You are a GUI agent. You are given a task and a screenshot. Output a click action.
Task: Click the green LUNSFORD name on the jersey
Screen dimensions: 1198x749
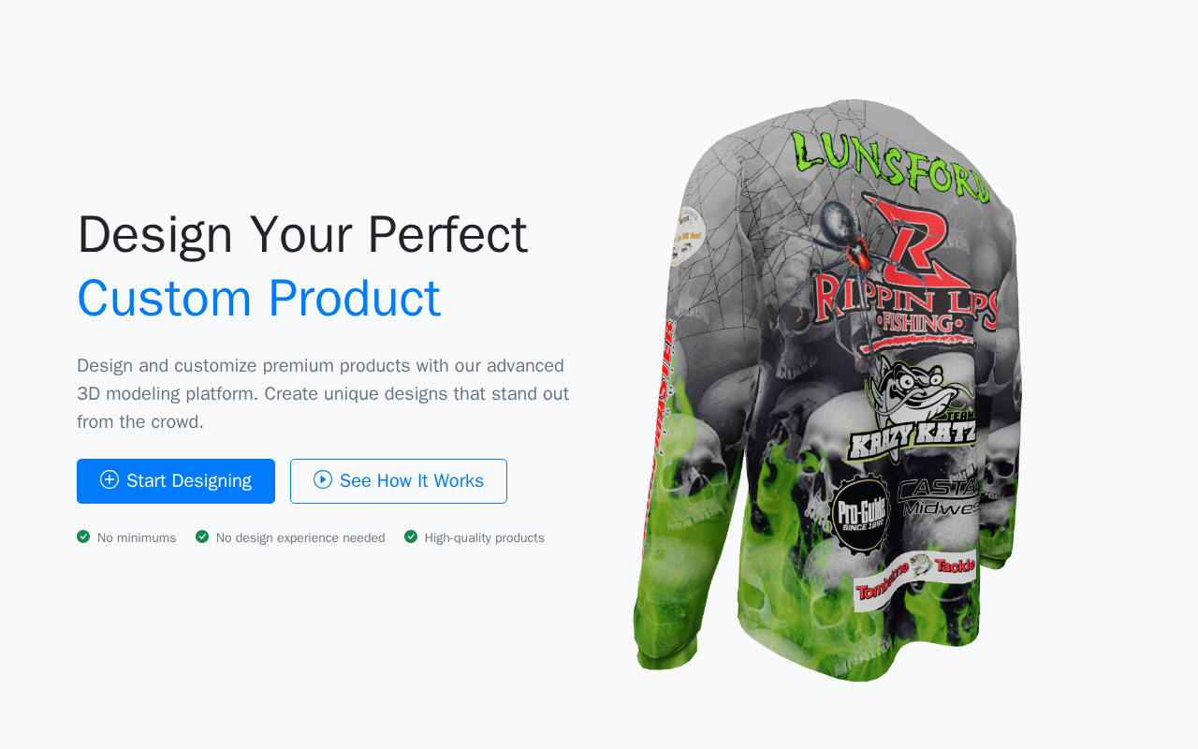point(890,167)
